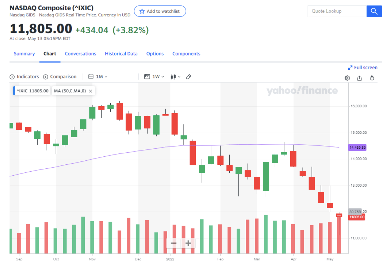
Task: Open the 1M date range dropdown
Action: [x=98, y=77]
